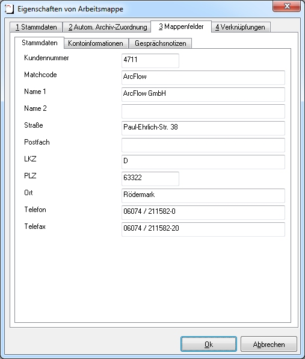Switch to the 1 Stammdaten tab
305x359 pixels.
[36, 27]
